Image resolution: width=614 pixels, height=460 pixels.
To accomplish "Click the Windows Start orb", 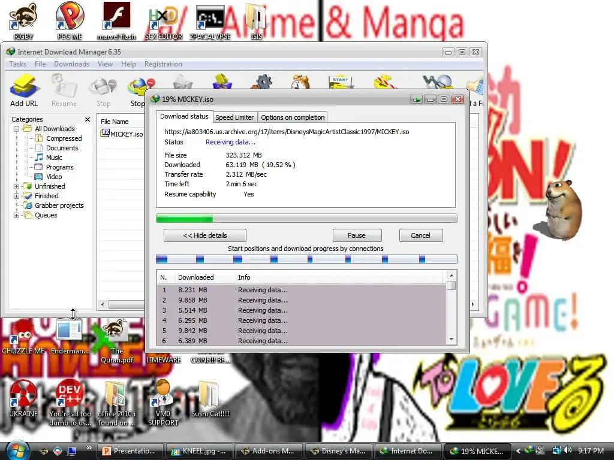I will click(x=17, y=450).
